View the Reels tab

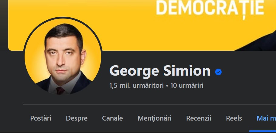234,118
